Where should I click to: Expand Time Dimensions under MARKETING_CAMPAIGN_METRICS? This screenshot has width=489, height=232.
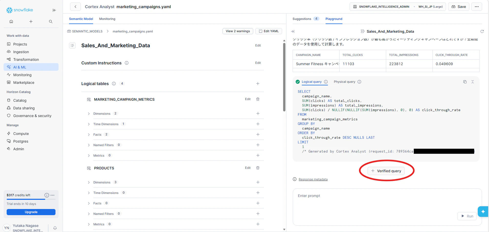(89, 124)
